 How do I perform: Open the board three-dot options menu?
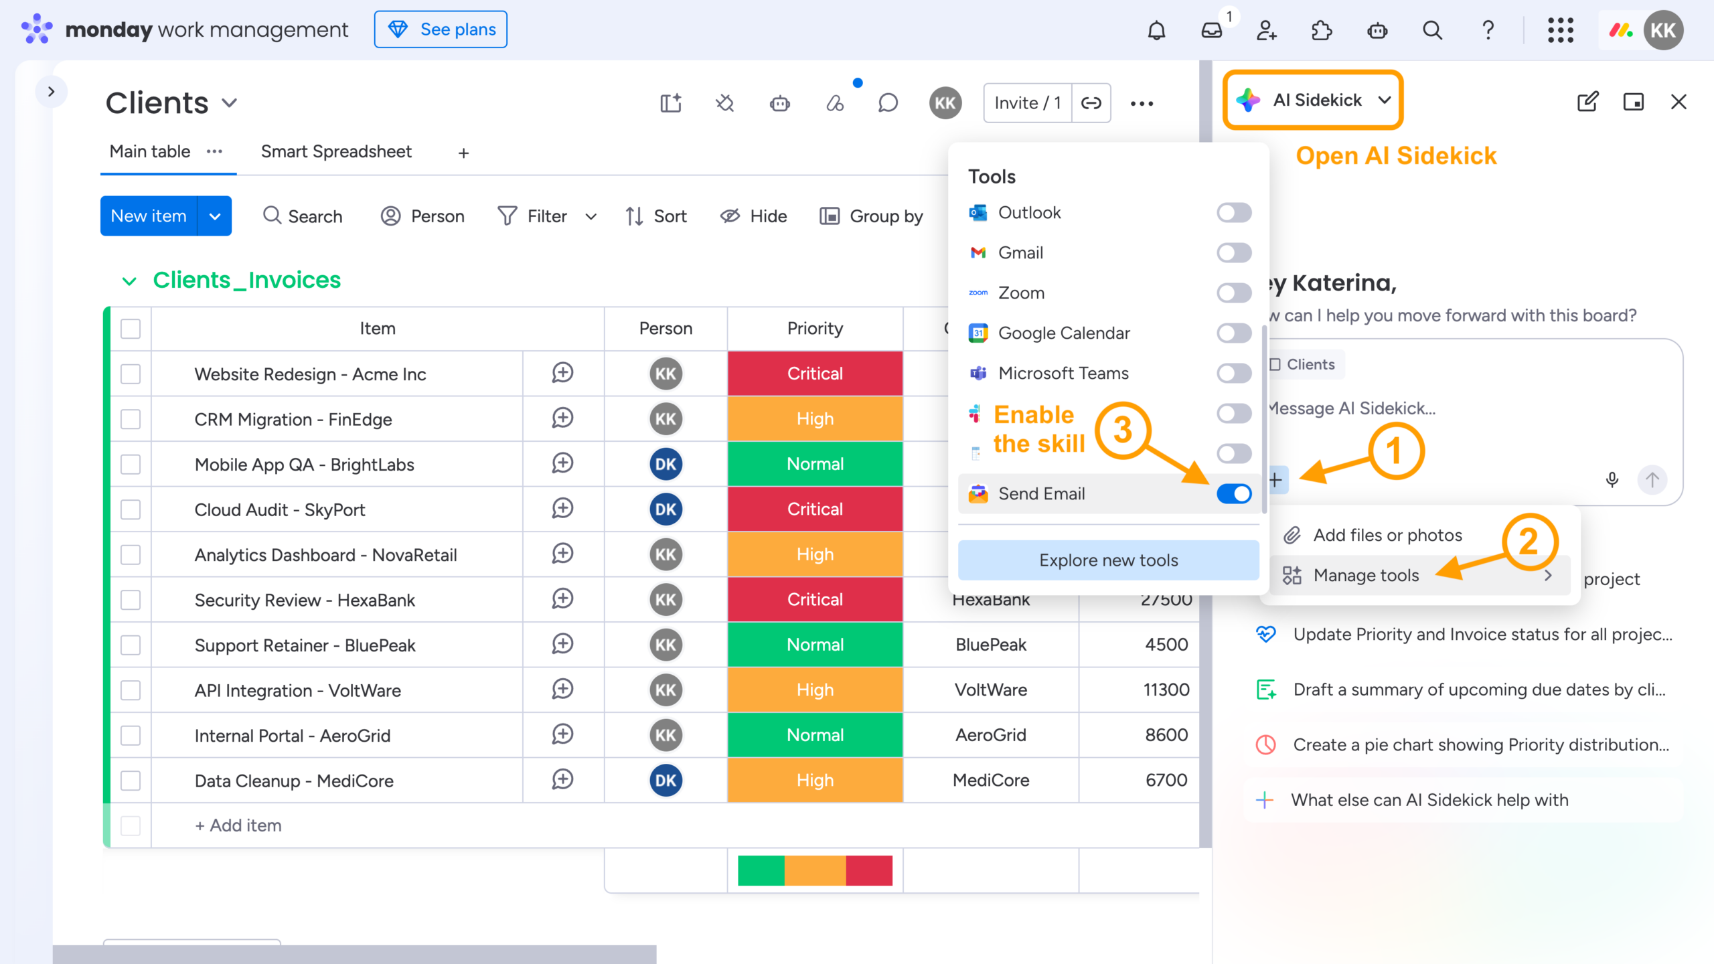1142,103
